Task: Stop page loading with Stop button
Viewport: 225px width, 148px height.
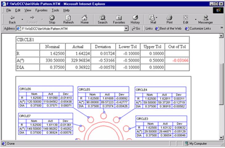Action: (52, 20)
